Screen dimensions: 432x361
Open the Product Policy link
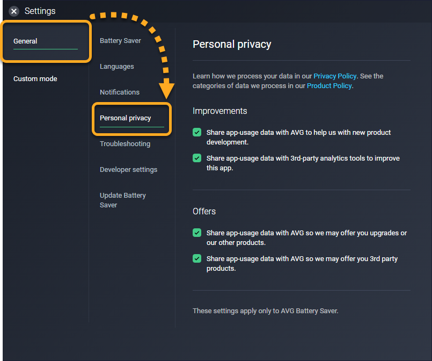330,86
